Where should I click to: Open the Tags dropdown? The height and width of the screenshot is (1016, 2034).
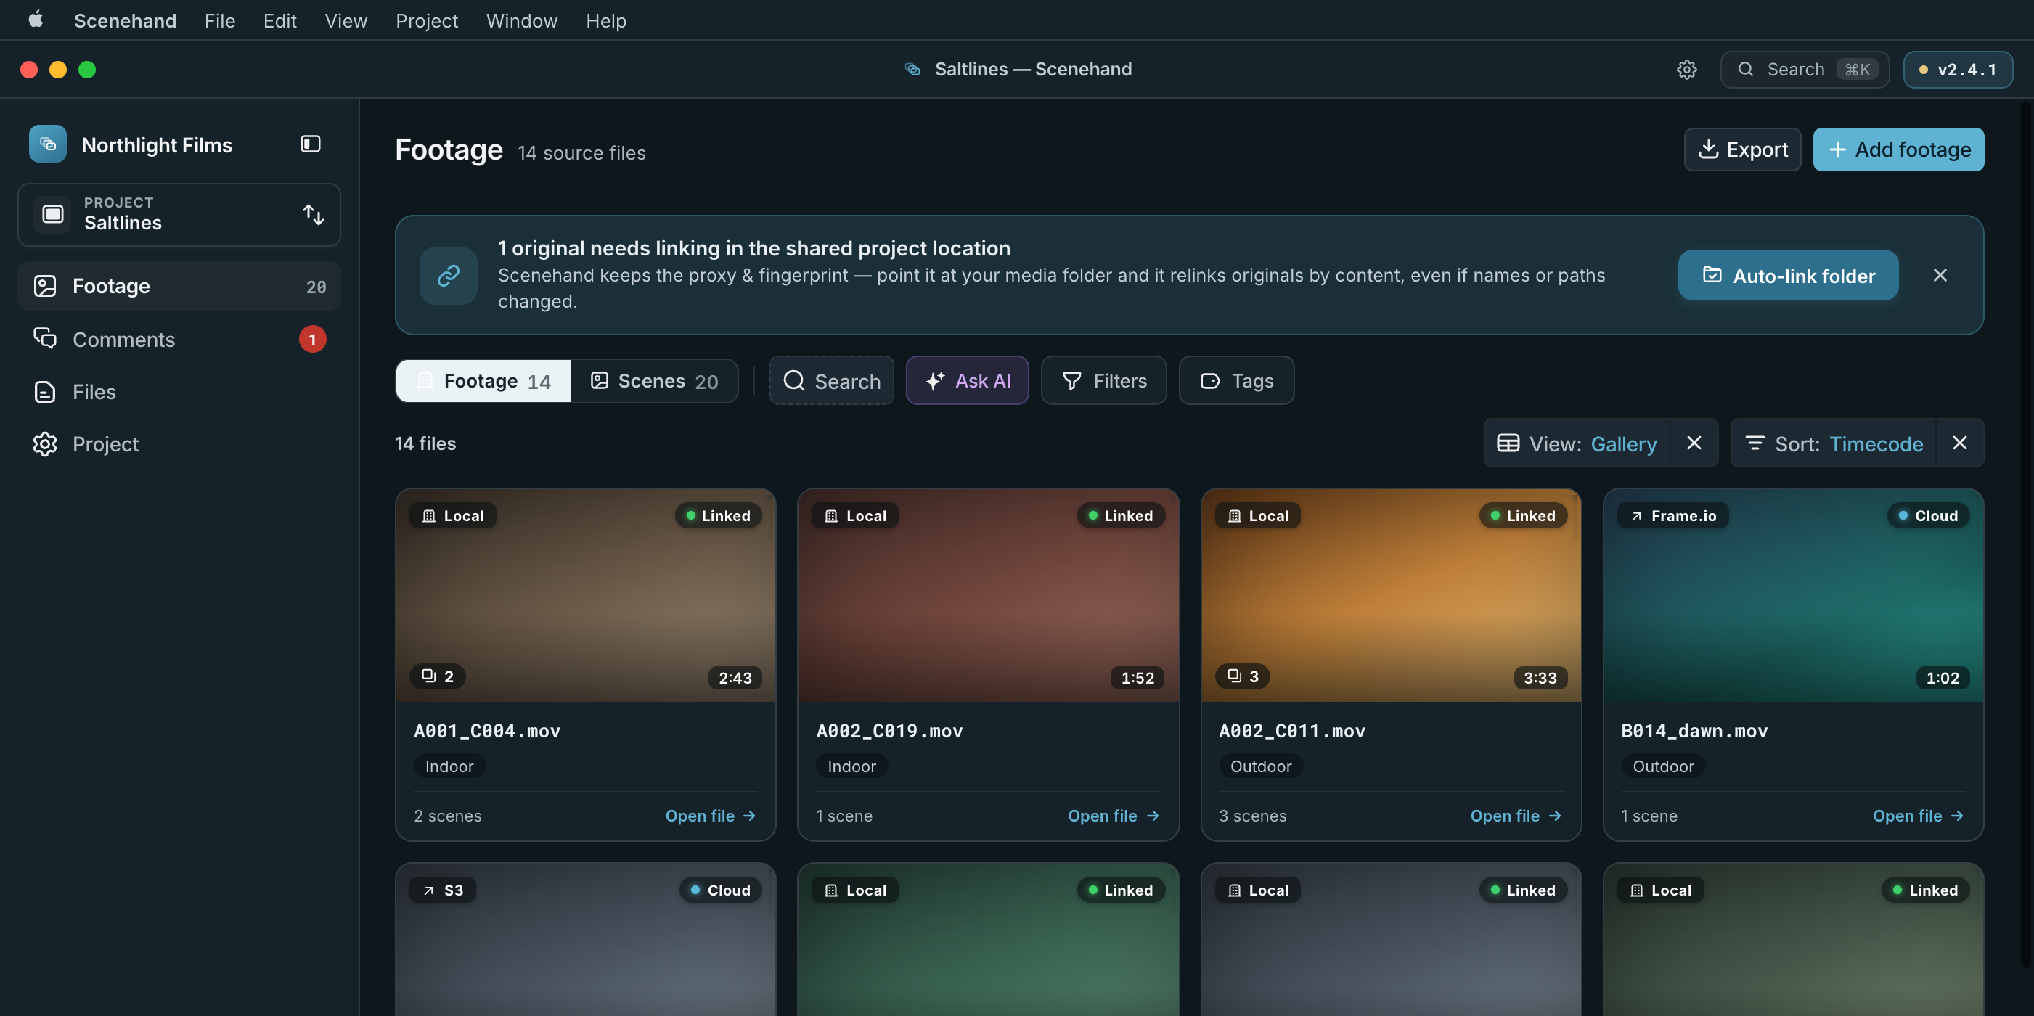pos(1236,380)
